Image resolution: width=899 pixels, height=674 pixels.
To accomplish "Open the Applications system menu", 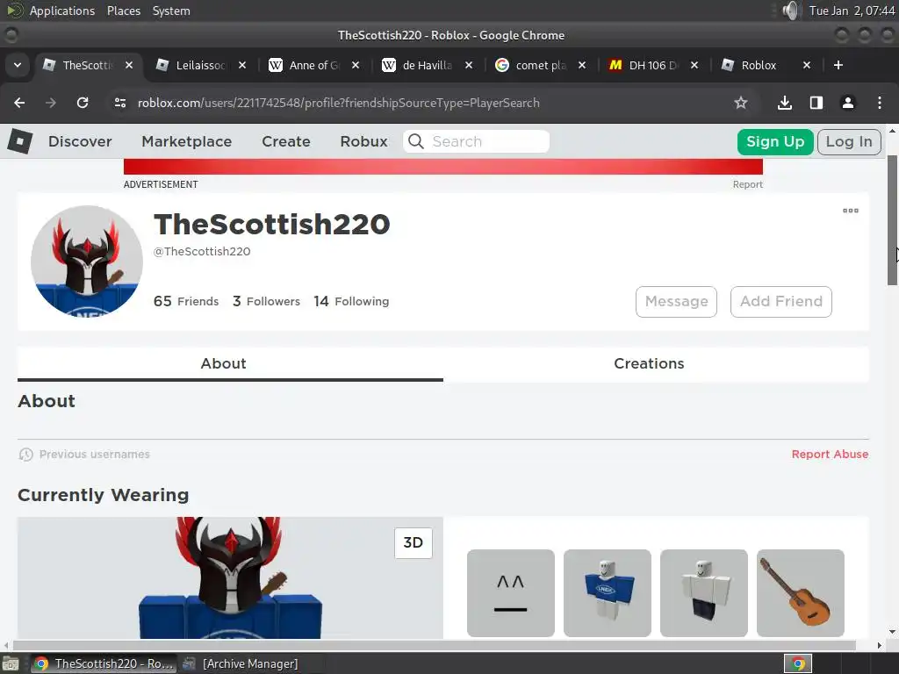I will coord(62,11).
